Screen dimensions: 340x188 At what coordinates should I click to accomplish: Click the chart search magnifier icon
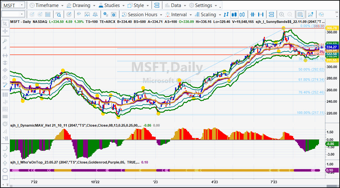pyautogui.click(x=58, y=15)
